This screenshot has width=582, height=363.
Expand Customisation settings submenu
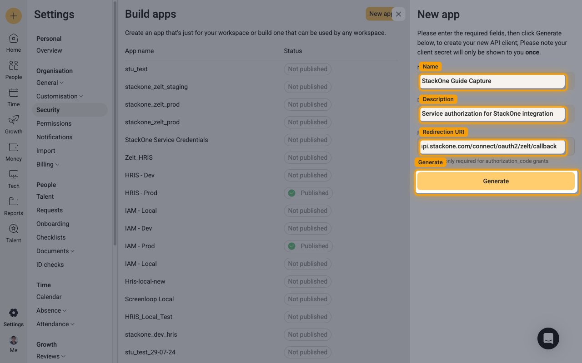coord(60,96)
